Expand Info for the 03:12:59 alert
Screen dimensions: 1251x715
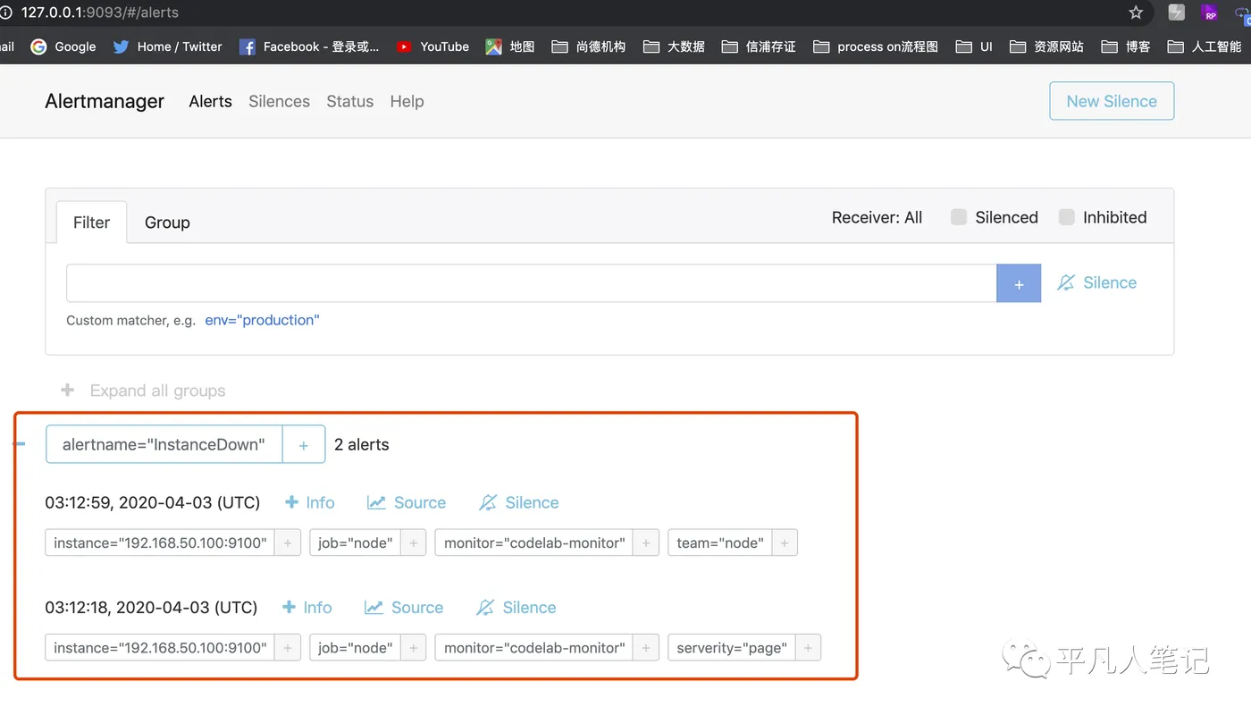[x=309, y=502]
